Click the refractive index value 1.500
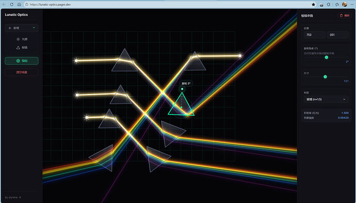Image resolution: width=356 pixels, height=203 pixels. pyautogui.click(x=345, y=113)
